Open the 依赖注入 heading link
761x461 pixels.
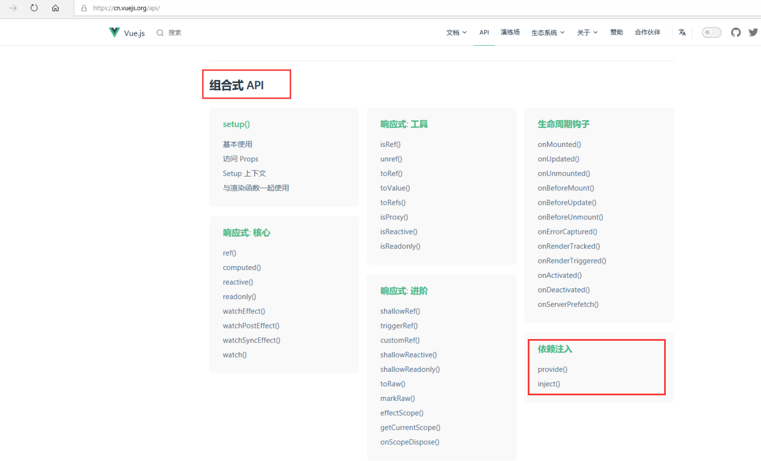tap(555, 349)
